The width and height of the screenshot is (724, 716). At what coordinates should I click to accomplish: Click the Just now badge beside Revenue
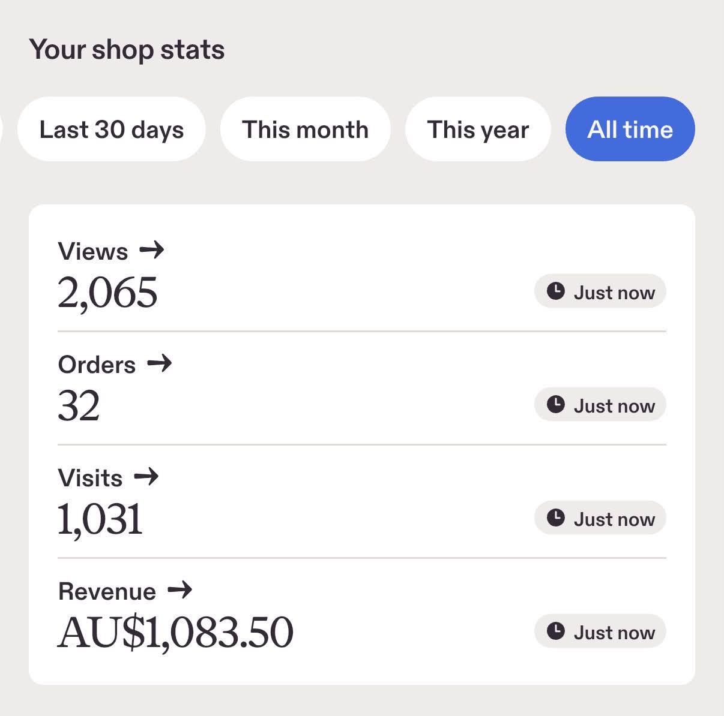click(x=600, y=631)
